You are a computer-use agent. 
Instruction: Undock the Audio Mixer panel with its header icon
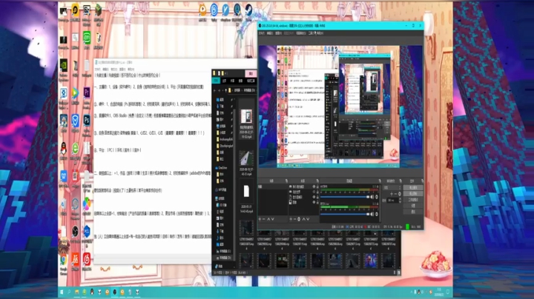380,181
